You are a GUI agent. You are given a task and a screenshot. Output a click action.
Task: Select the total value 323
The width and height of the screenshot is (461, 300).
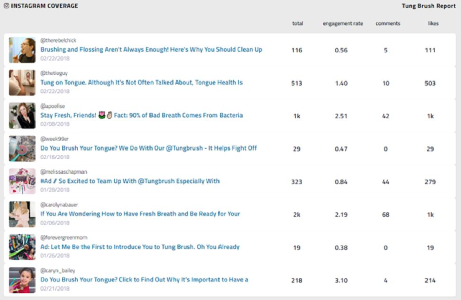(297, 182)
